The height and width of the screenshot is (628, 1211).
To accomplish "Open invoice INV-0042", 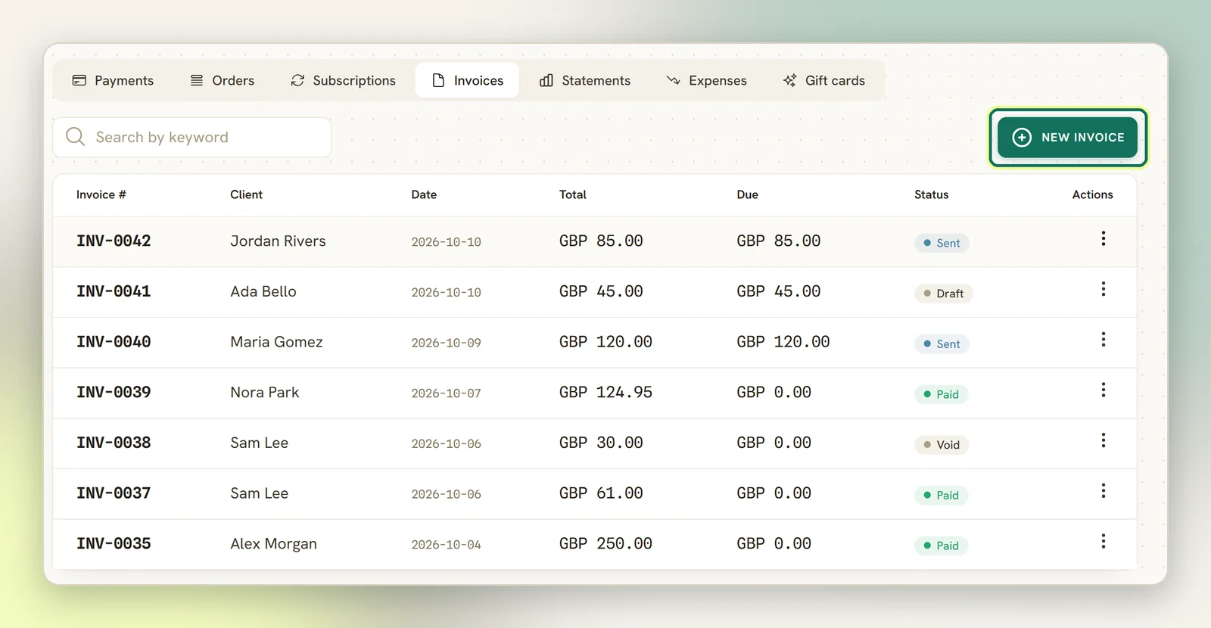I will [x=114, y=241].
